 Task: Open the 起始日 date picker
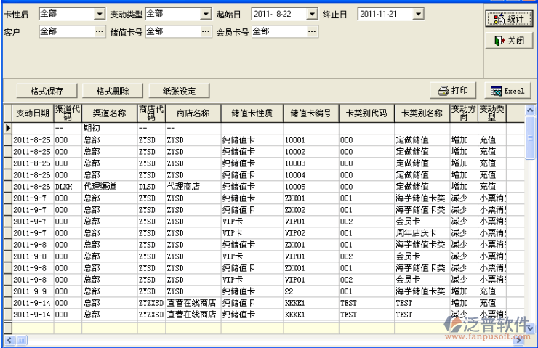(313, 14)
